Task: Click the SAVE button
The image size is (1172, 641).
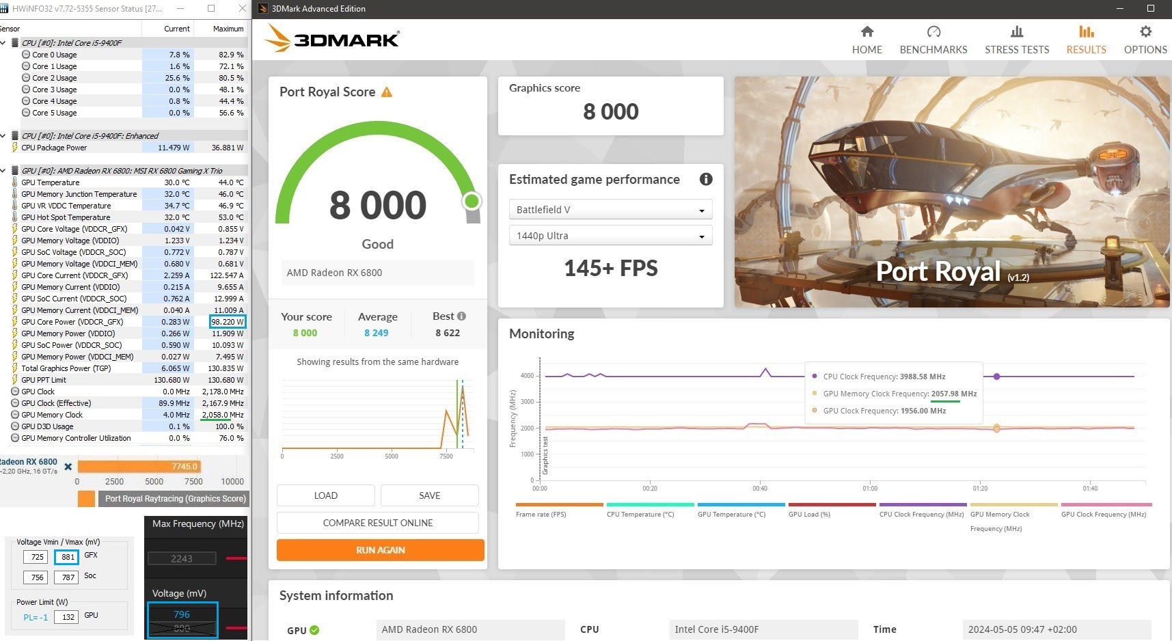Action: point(429,495)
